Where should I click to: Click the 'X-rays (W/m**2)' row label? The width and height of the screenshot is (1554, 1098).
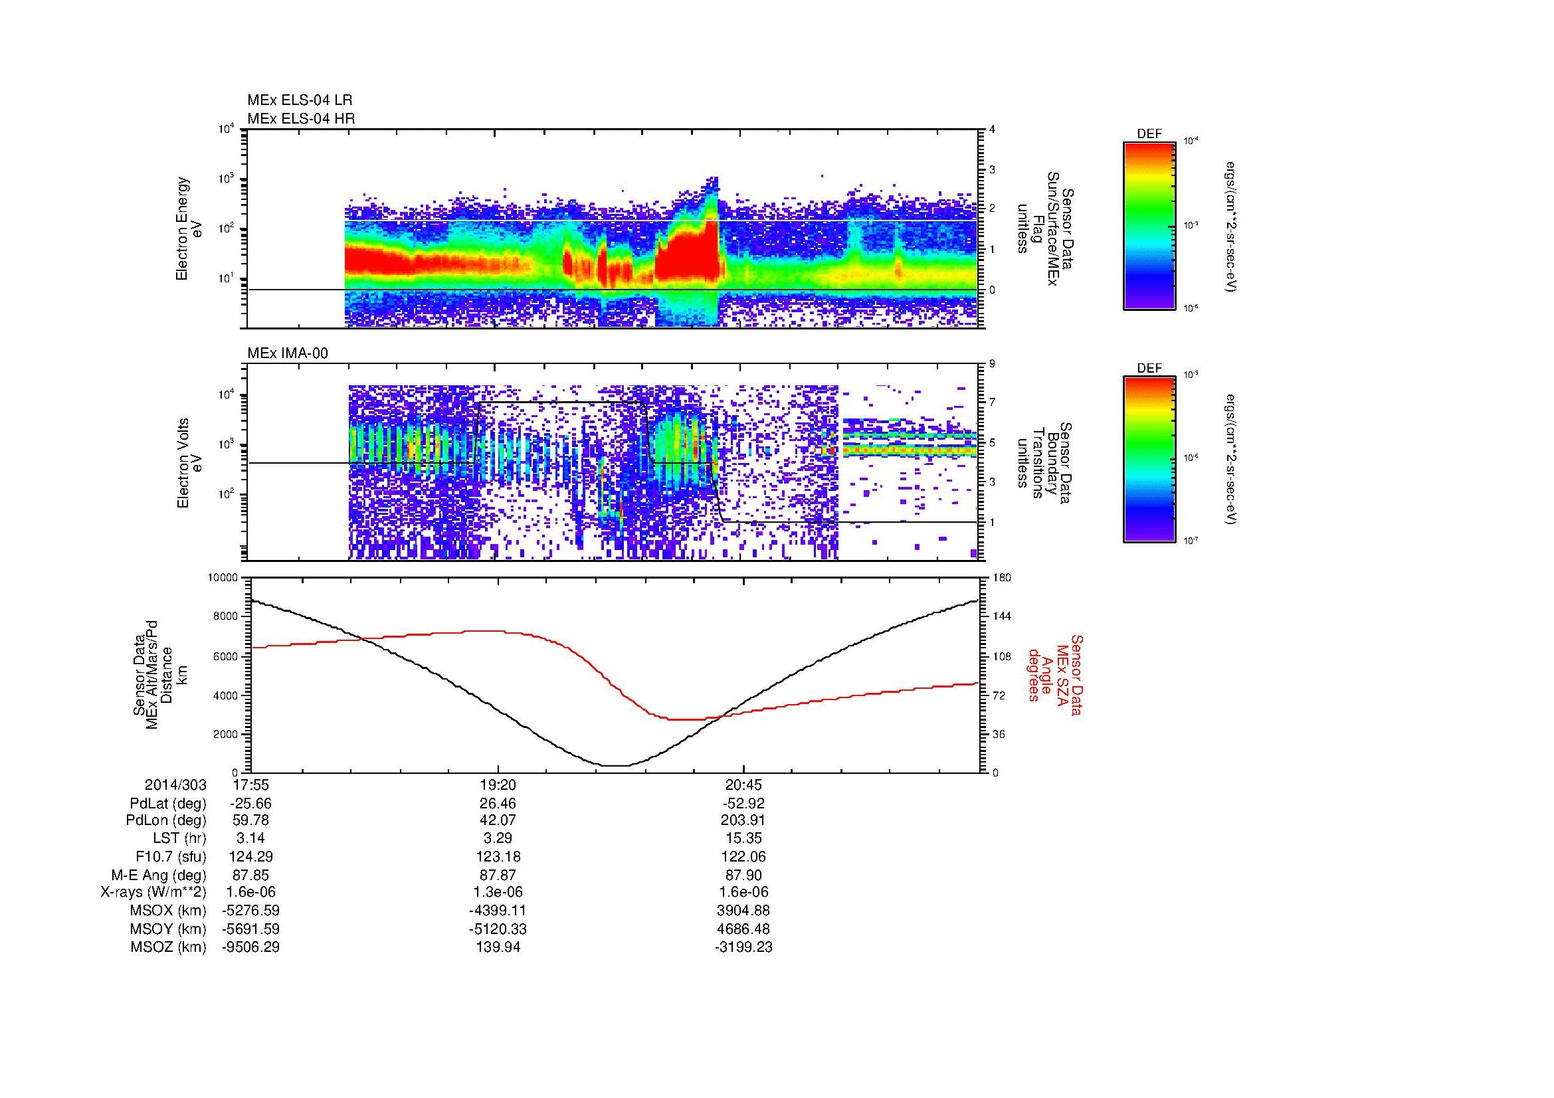coord(153,892)
